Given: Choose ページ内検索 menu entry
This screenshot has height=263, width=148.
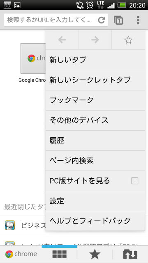Looking at the screenshot, I should click(95, 161).
